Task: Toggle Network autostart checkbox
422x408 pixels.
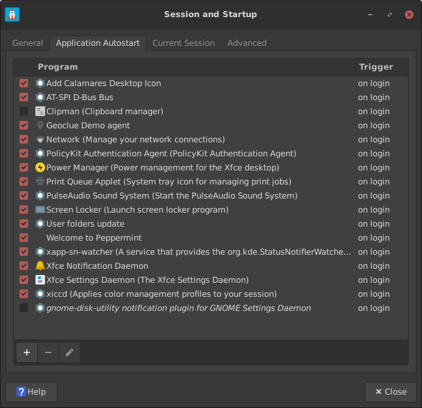Action: [24, 139]
